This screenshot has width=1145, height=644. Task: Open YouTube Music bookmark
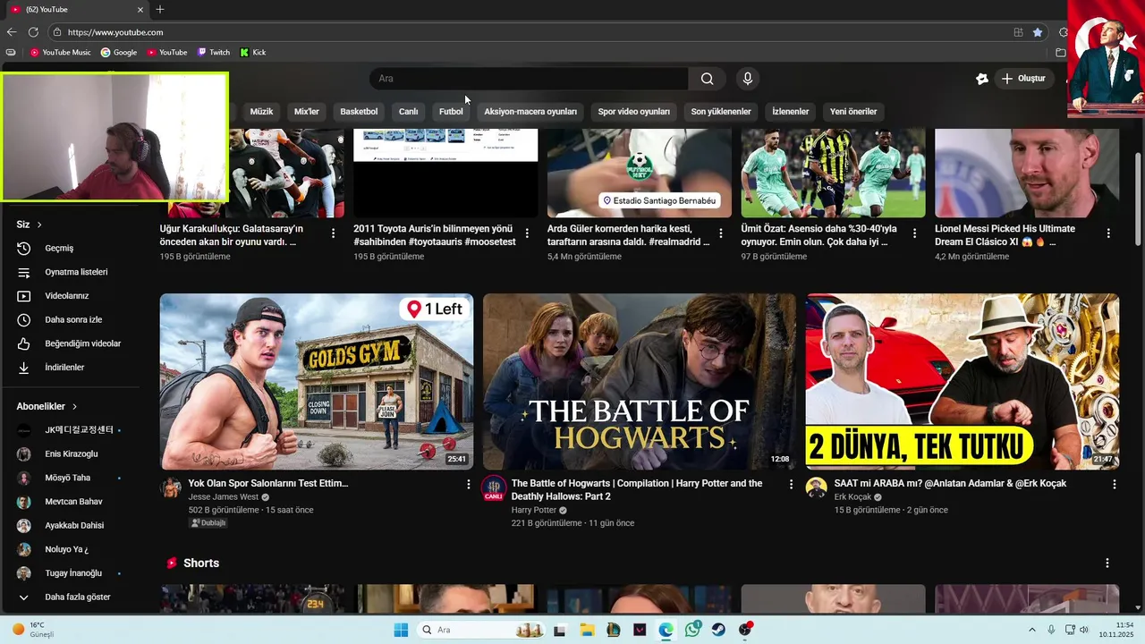coord(61,53)
